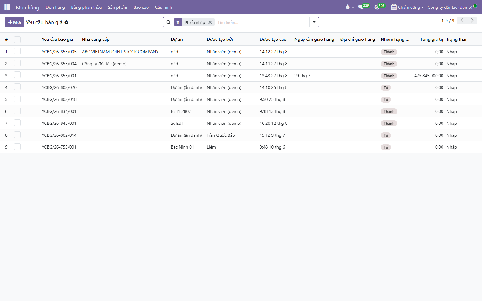Open the apps grid menu
Image resolution: width=482 pixels, height=301 pixels.
coord(7,7)
